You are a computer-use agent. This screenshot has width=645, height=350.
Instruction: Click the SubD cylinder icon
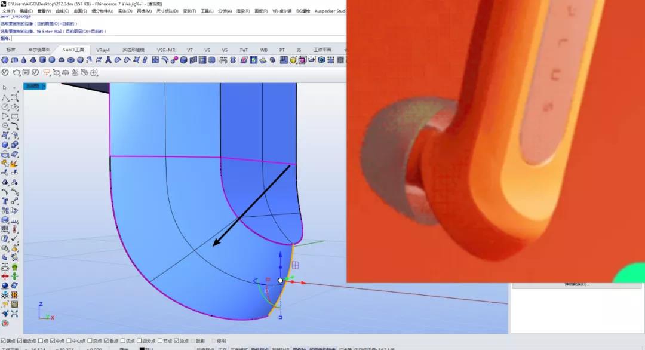point(42,60)
